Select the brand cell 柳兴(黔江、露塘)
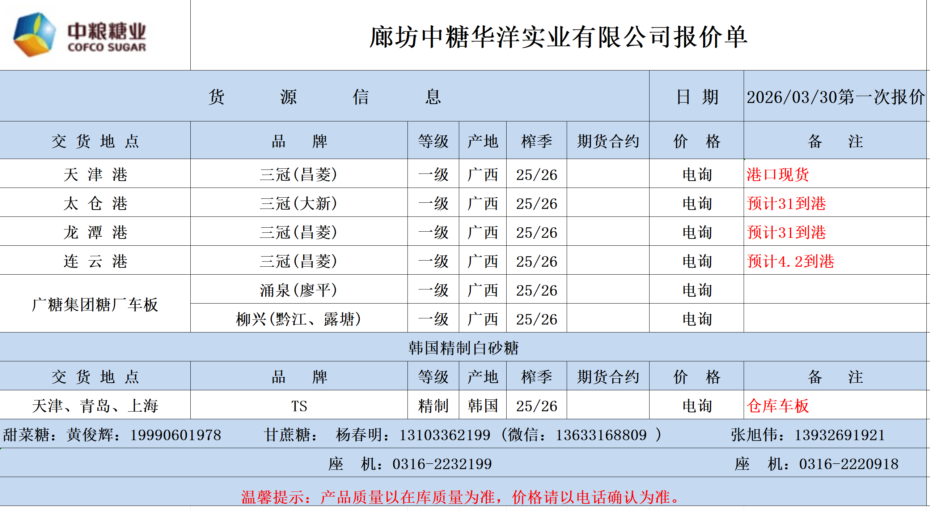This screenshot has height=511, width=930. point(299,319)
